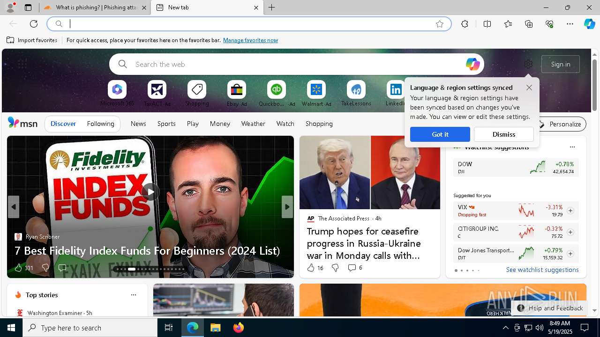This screenshot has width=600, height=337.
Task: Open the Money section
Action: (220, 124)
